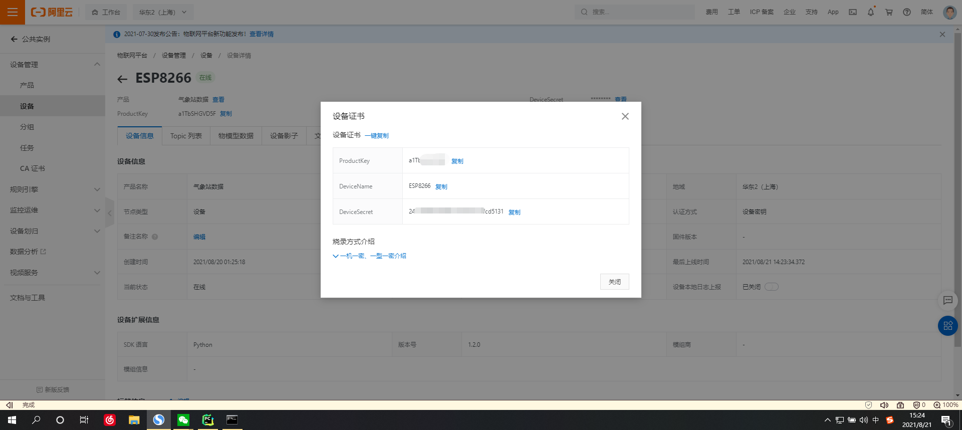Switch language with 简体 button
Screen dimensions: 962x430
point(927,12)
